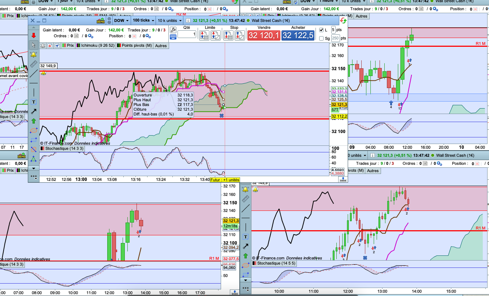Screen dimensions: 489x296
Task: Click the yellow alert bell on front chart at 32 149,9
Action: pyautogui.click(x=43, y=73)
